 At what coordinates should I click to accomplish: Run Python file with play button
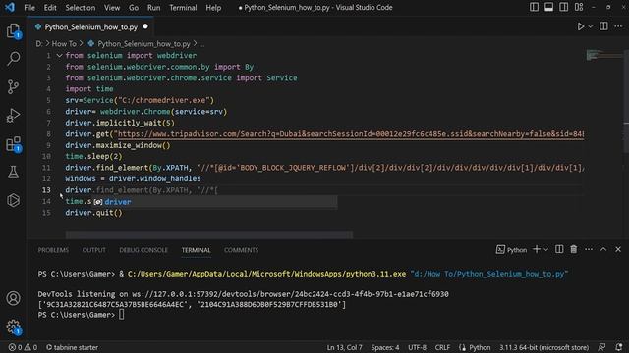point(580,26)
